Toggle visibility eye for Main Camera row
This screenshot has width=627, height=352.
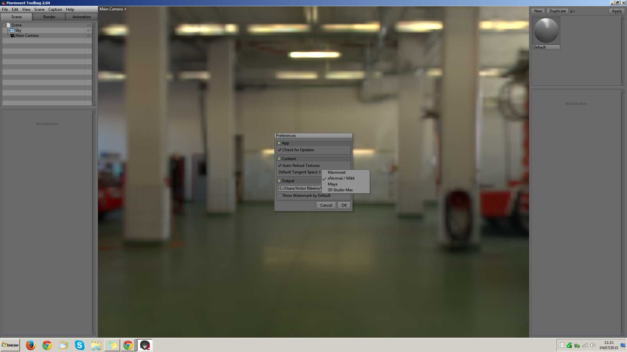point(88,36)
